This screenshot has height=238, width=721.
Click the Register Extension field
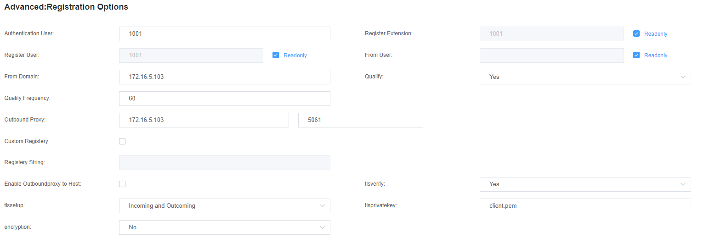551,34
